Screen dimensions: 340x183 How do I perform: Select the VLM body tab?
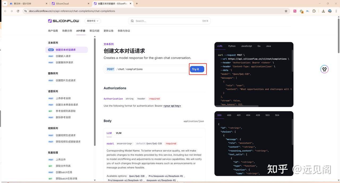(x=118, y=133)
